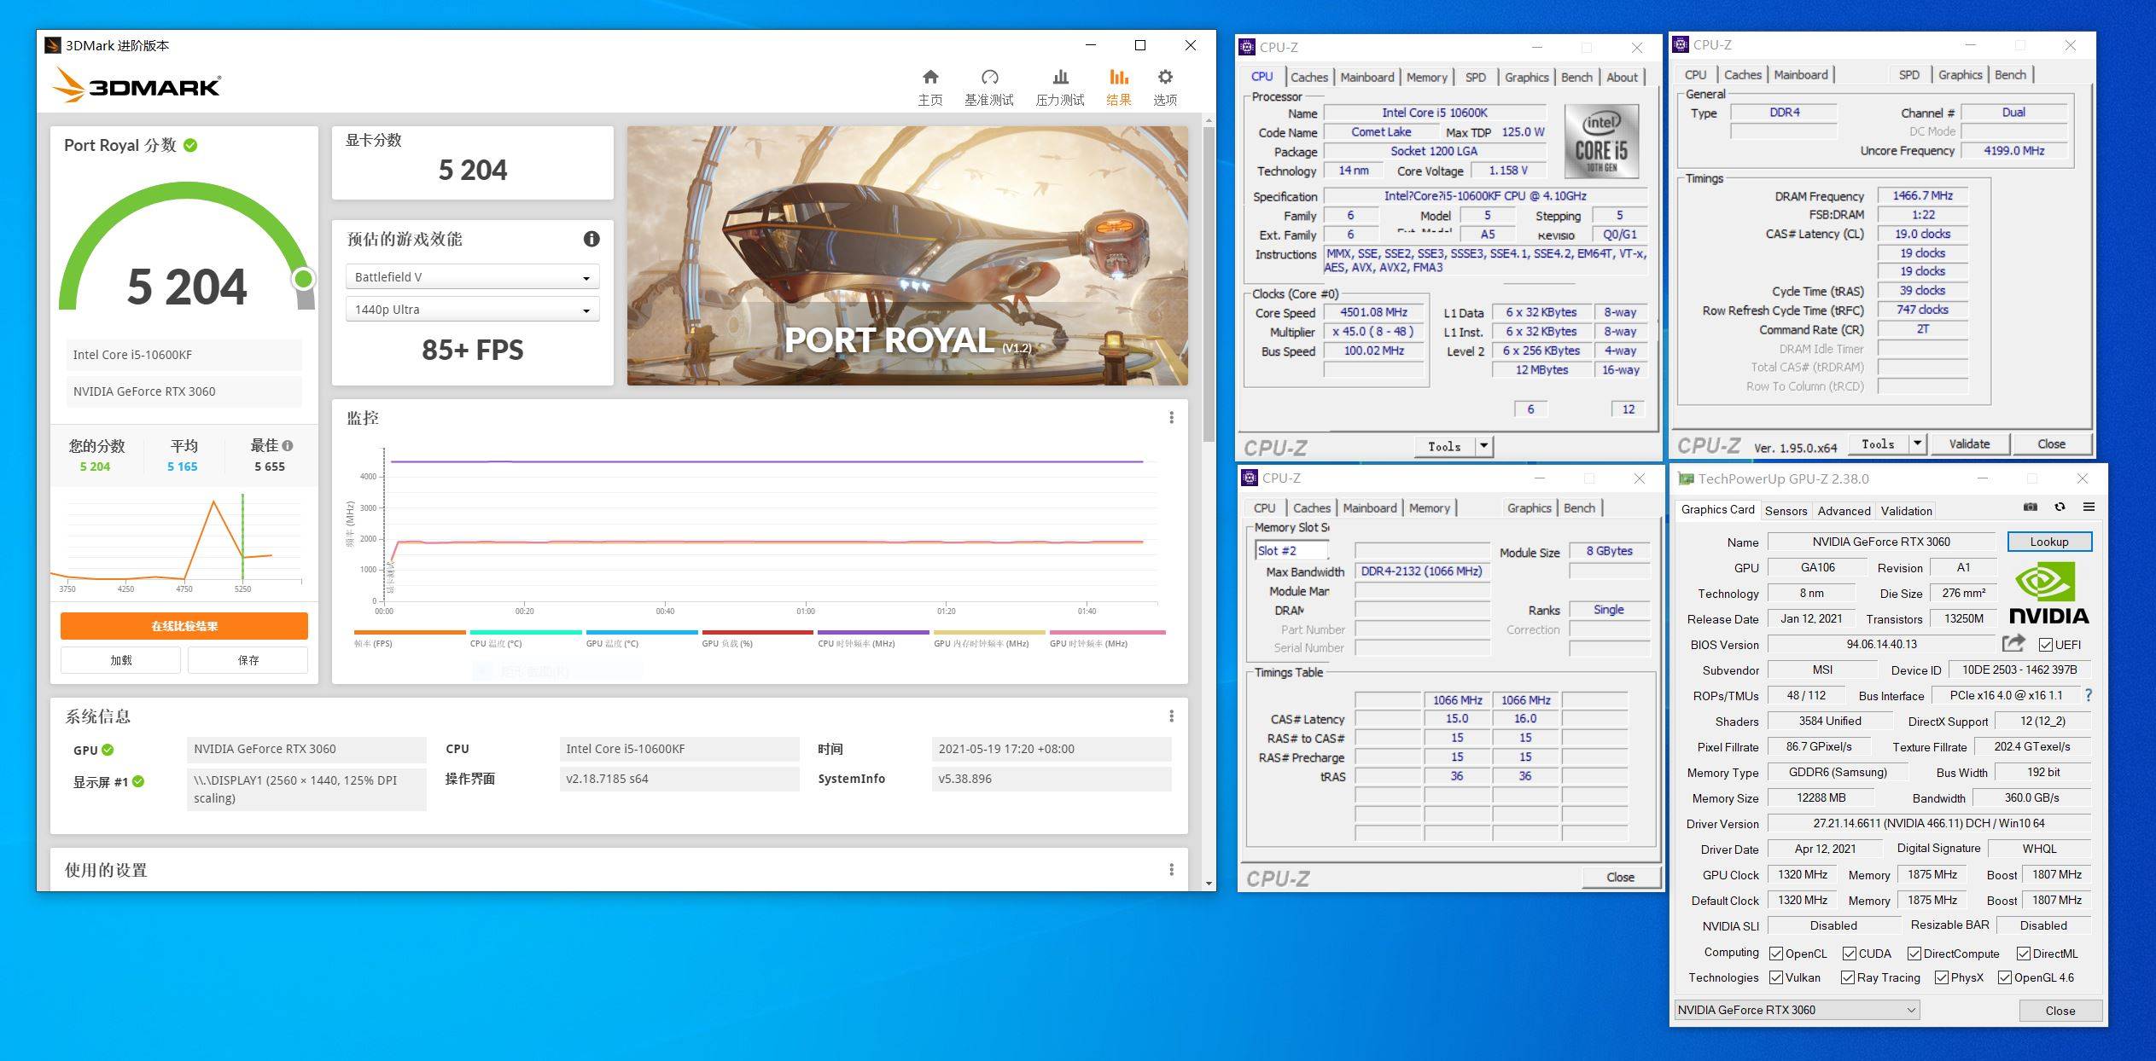Click the 3DMark title bar app icon
The height and width of the screenshot is (1061, 2156).
(53, 45)
